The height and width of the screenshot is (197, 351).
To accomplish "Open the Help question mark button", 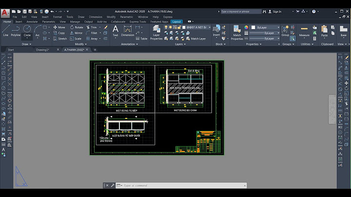I will pyautogui.click(x=314, y=11).
